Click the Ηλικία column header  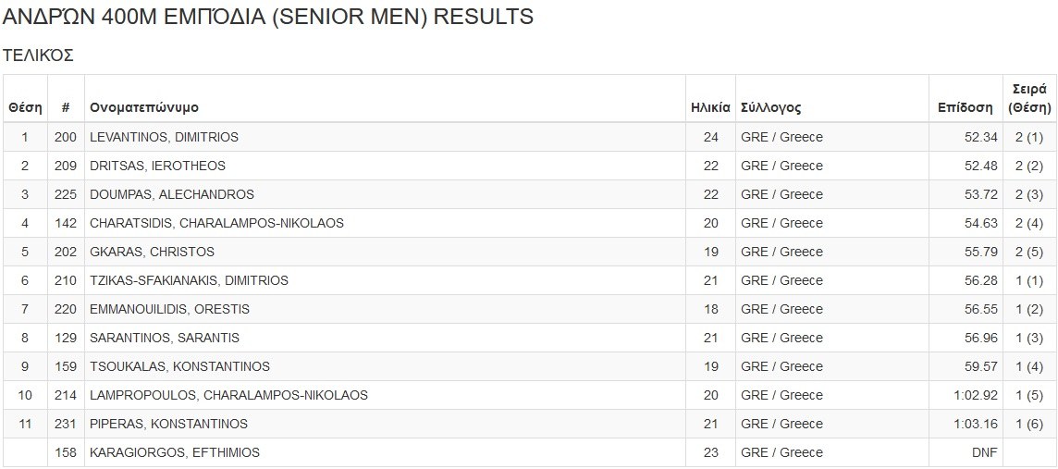click(710, 107)
